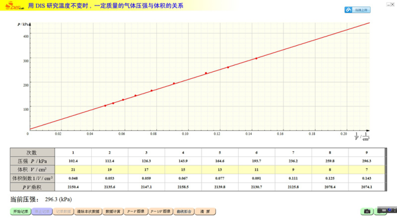Click the data table's vertical scrollbar
The image size is (397, 223).
[x=386, y=170]
